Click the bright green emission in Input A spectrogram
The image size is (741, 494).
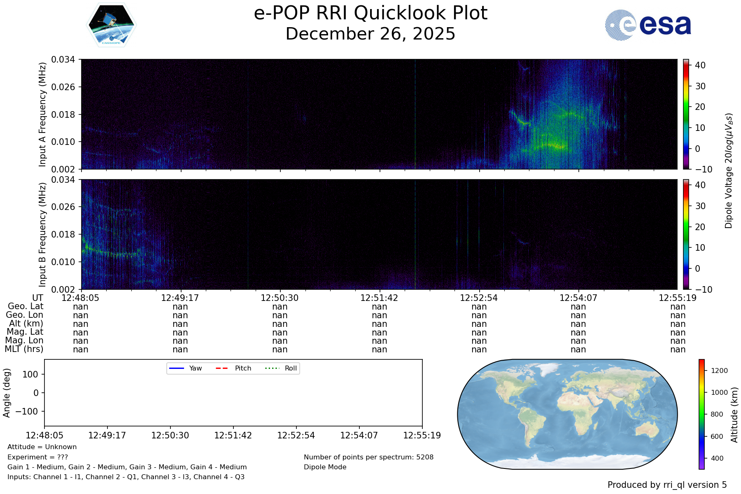(x=554, y=144)
